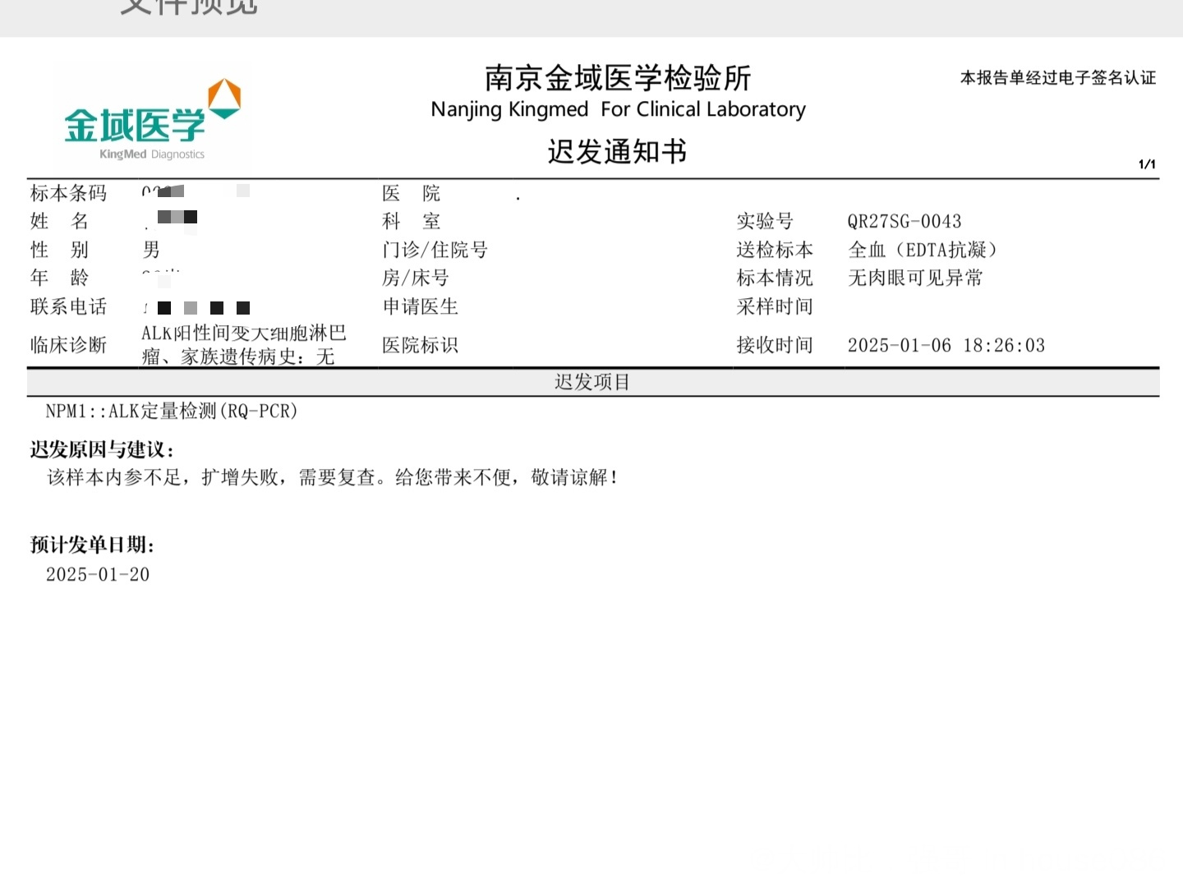The width and height of the screenshot is (1183, 892).
Task: Click the 无肉眼可见异常 specimen status
Action: point(914,278)
